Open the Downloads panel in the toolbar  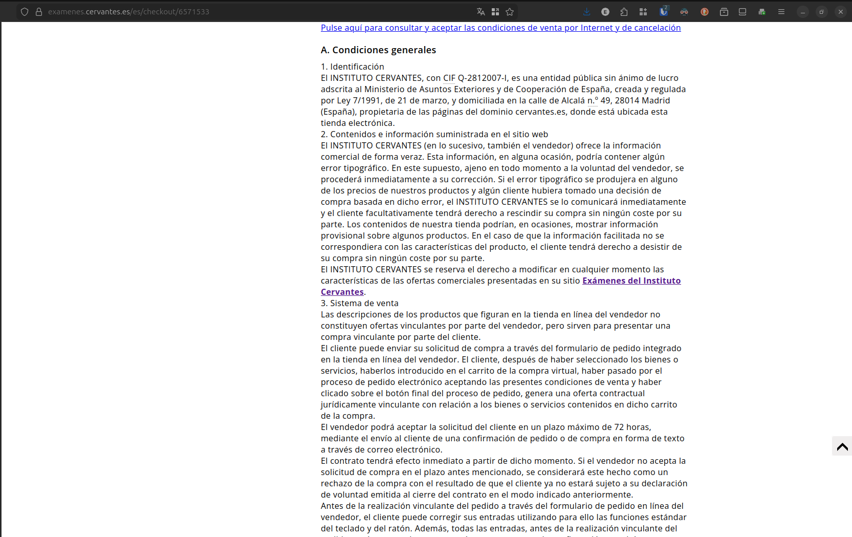coord(587,11)
